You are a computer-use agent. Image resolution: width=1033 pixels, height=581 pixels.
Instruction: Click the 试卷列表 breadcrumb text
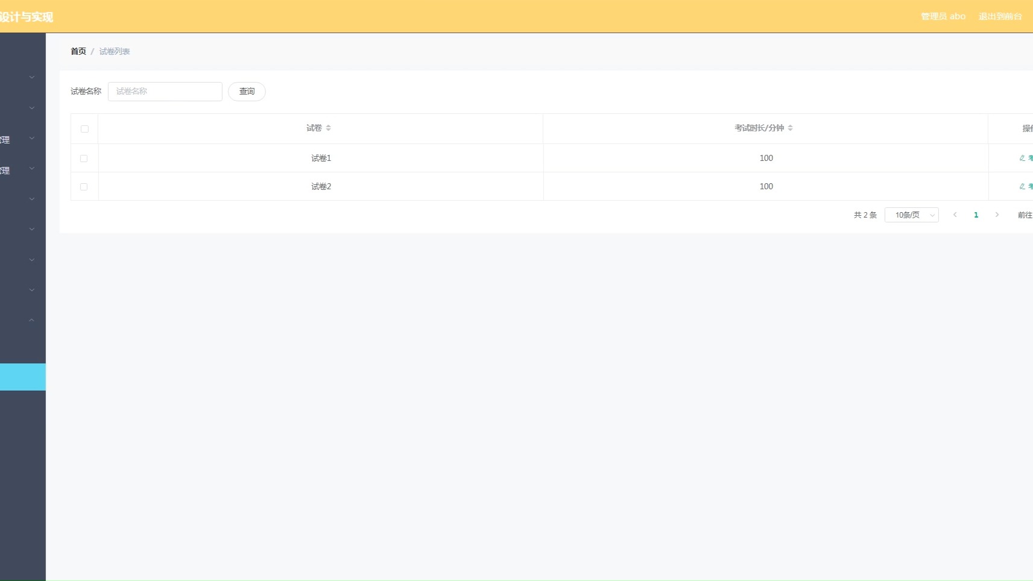[x=115, y=51]
